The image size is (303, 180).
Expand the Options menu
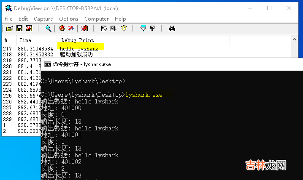click(68, 19)
